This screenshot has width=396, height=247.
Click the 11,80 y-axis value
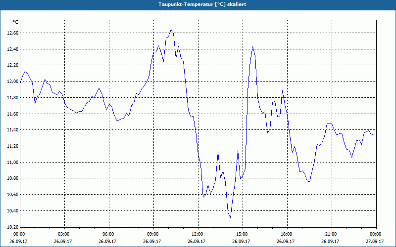point(12,97)
